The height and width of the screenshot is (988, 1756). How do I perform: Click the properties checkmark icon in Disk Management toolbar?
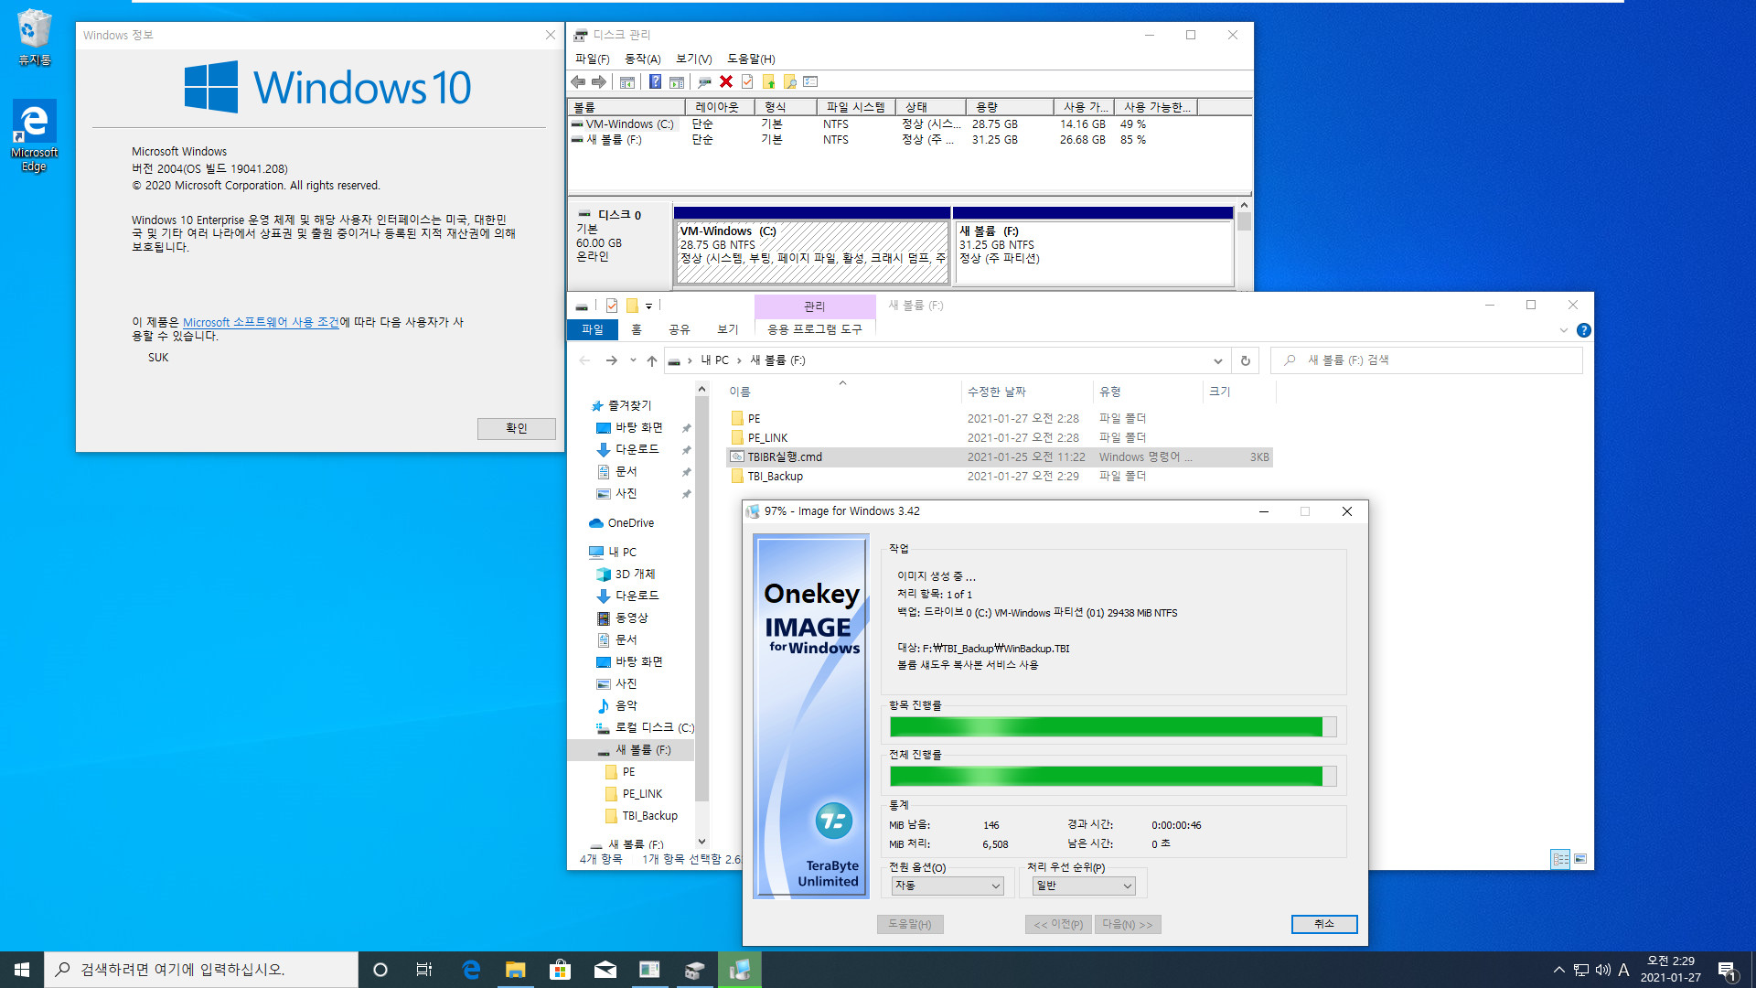747,82
